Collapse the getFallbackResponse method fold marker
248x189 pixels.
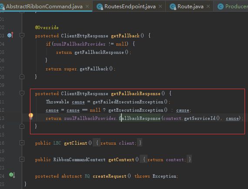[x=22, y=93]
